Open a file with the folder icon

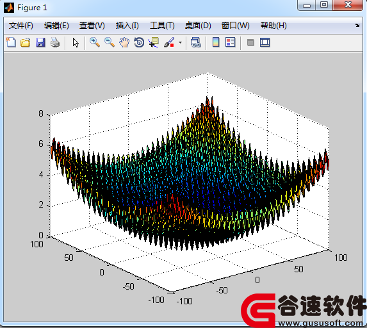pos(25,43)
